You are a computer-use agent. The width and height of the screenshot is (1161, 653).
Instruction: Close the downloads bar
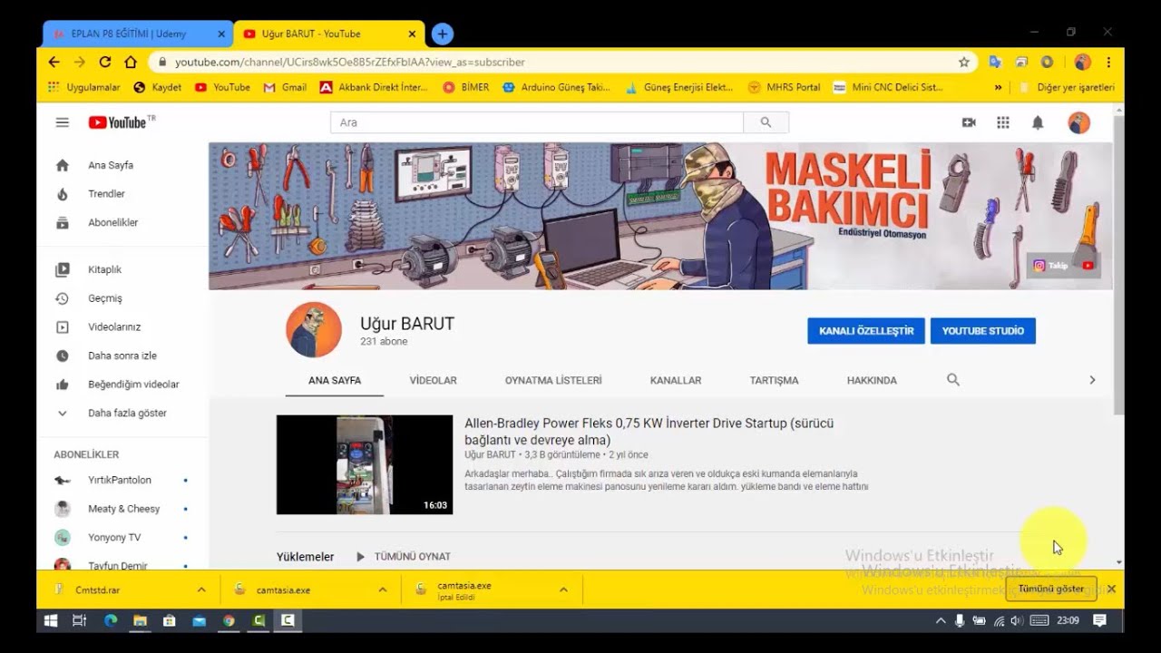coord(1111,589)
